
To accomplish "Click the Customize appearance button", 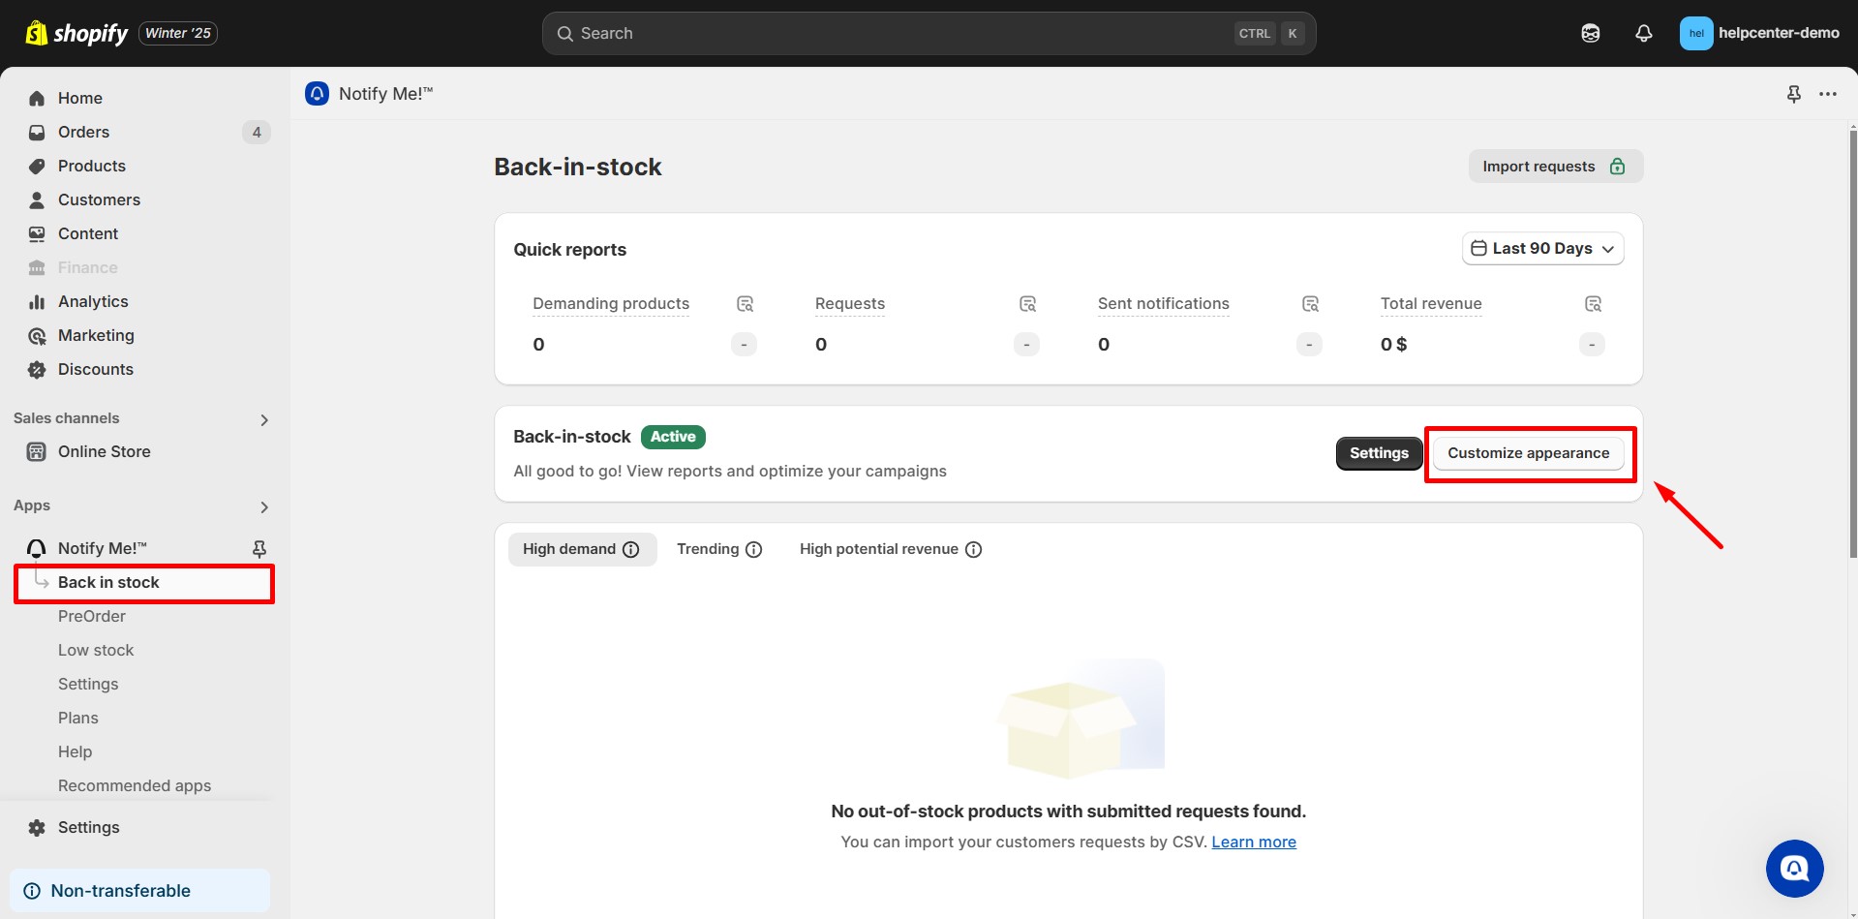I will coord(1528,453).
